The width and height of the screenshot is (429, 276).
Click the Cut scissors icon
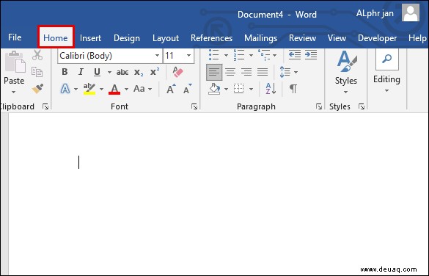pyautogui.click(x=37, y=55)
